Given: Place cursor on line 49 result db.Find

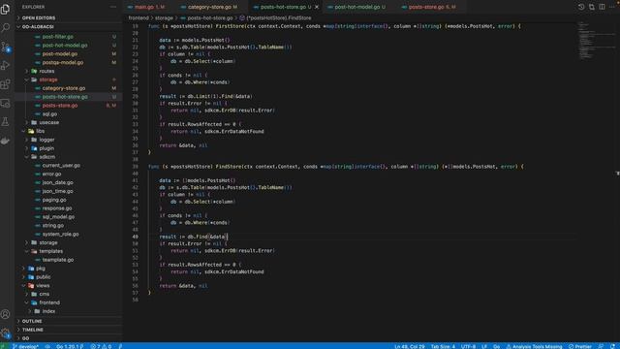Looking at the screenshot, I should pos(193,237).
